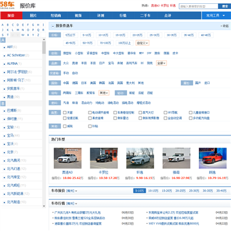Tick the 电动调节座椅 checkbox
This screenshot has height=231, width=231.
point(90,112)
